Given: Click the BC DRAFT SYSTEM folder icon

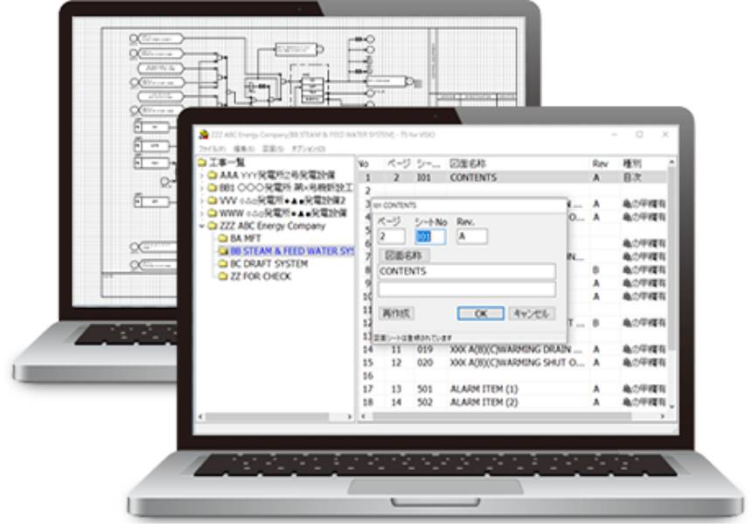Looking at the screenshot, I should [222, 263].
